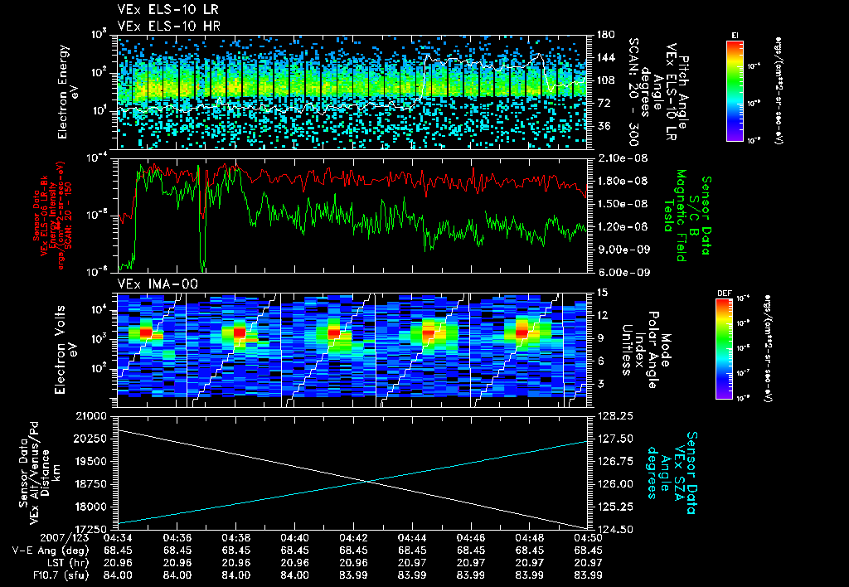Click the 36 pitch angle tick label

pos(603,126)
